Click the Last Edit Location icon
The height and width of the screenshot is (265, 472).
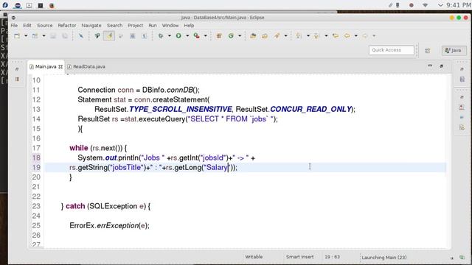pyautogui.click(x=336, y=36)
